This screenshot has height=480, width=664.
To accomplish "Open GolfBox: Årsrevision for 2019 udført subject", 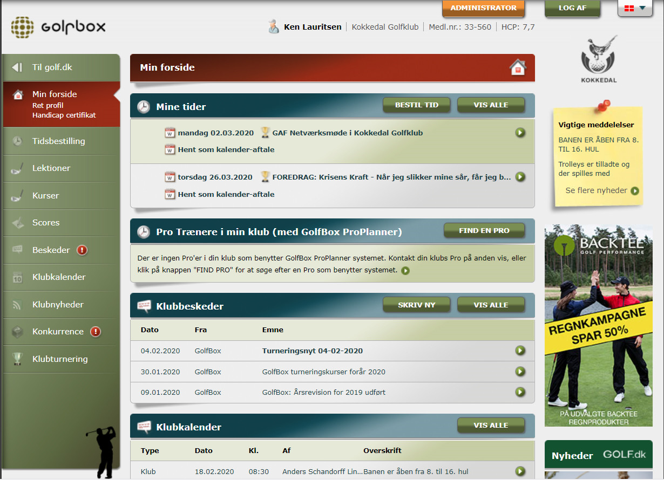I will pyautogui.click(x=324, y=392).
